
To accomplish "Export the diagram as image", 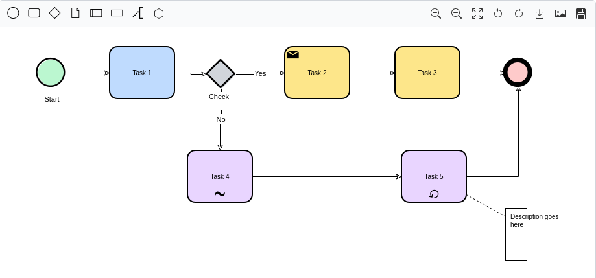I will click(x=560, y=14).
